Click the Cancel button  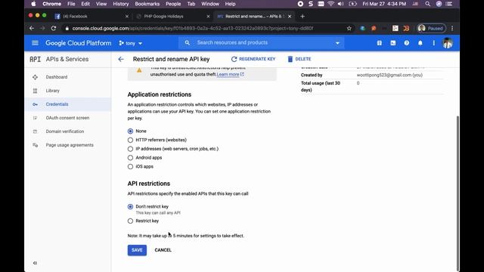(x=163, y=250)
